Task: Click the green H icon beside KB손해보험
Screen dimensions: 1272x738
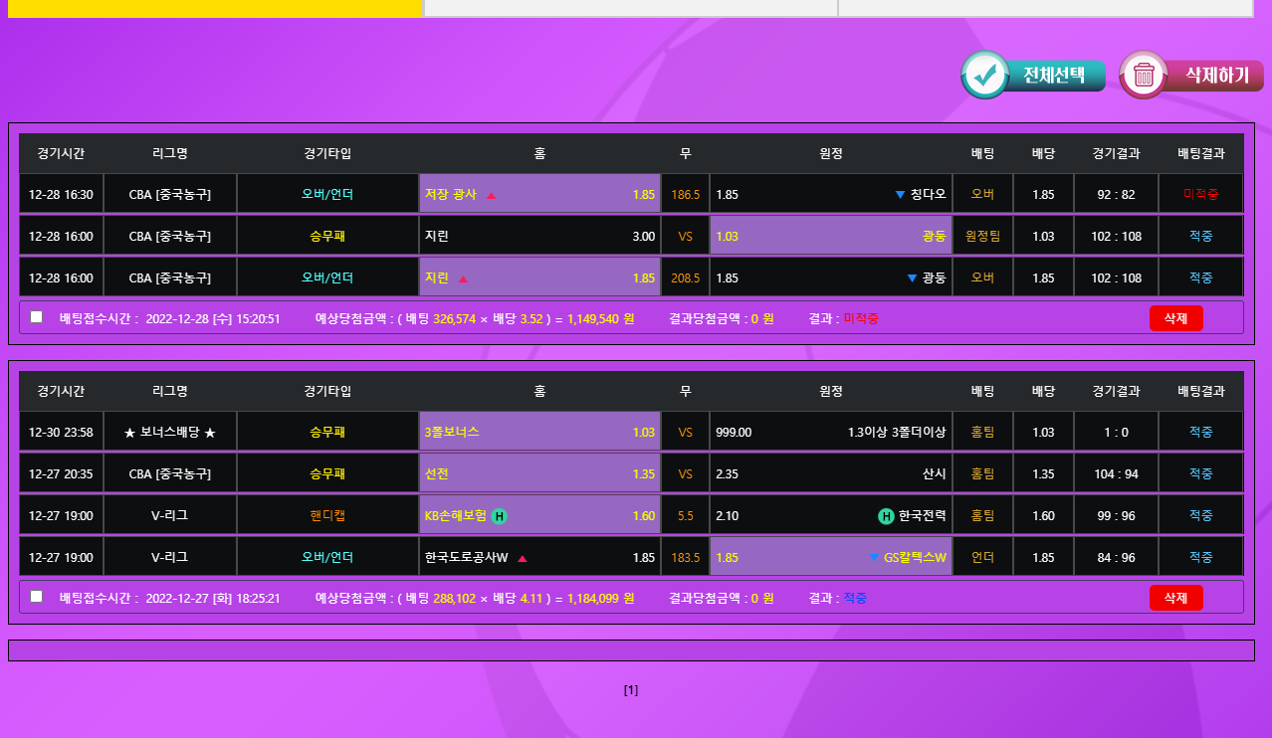Action: [499, 516]
